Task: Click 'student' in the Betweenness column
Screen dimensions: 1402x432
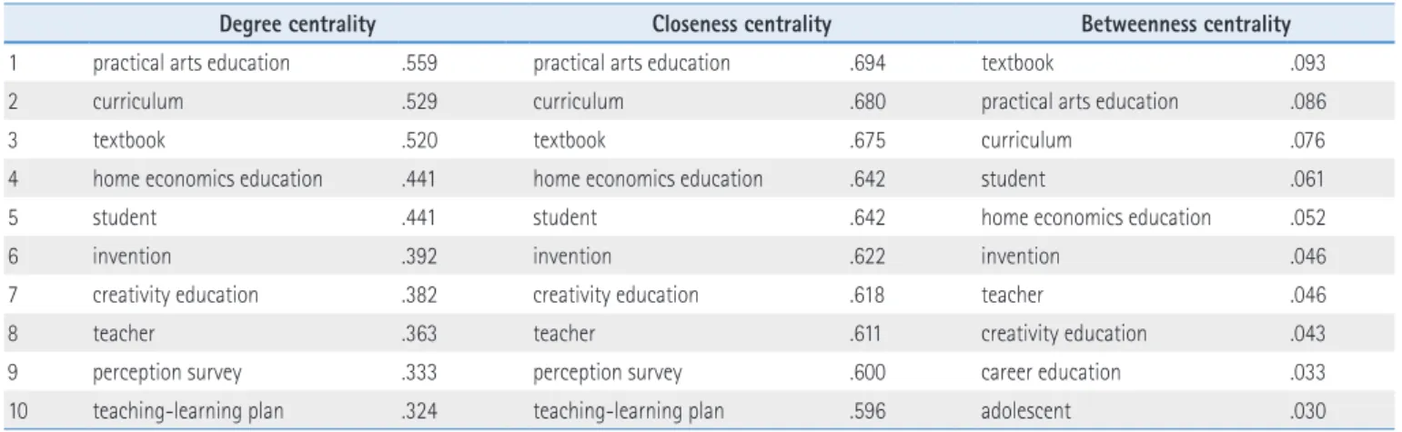Action: pos(1013,179)
